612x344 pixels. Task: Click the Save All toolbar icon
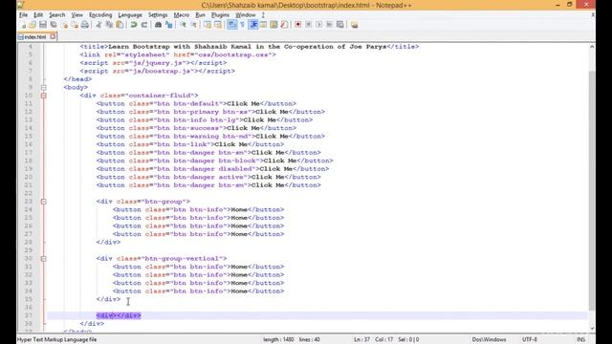point(54,25)
